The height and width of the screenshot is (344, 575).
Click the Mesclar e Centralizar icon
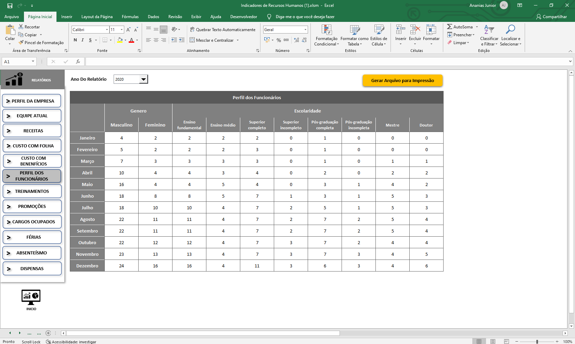(192, 40)
